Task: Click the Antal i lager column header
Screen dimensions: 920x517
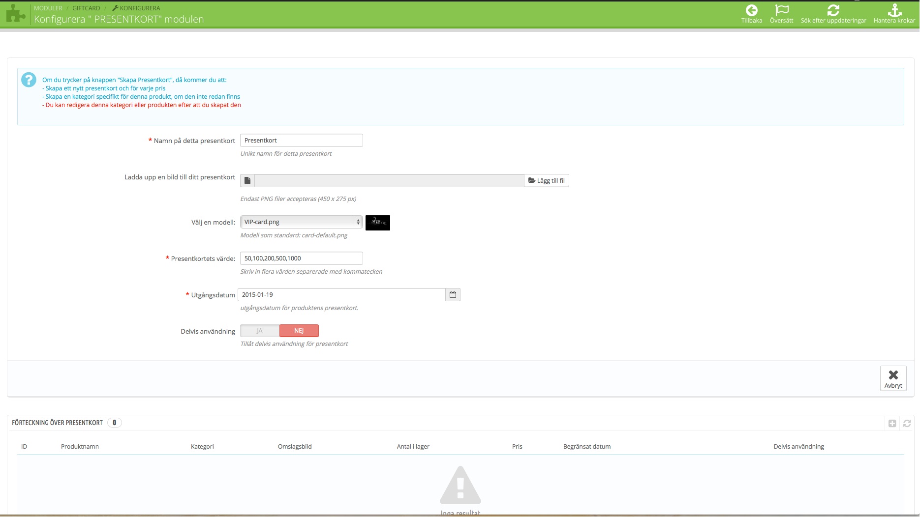Action: (413, 447)
